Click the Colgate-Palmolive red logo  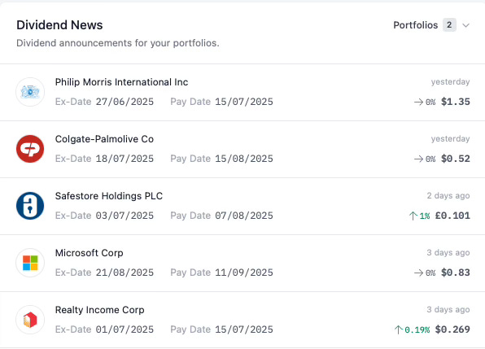[30, 149]
